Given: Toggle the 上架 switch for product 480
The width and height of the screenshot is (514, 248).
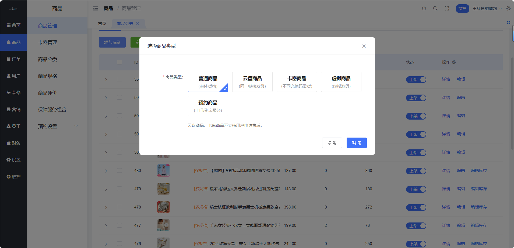Looking at the screenshot, I should click(x=416, y=171).
